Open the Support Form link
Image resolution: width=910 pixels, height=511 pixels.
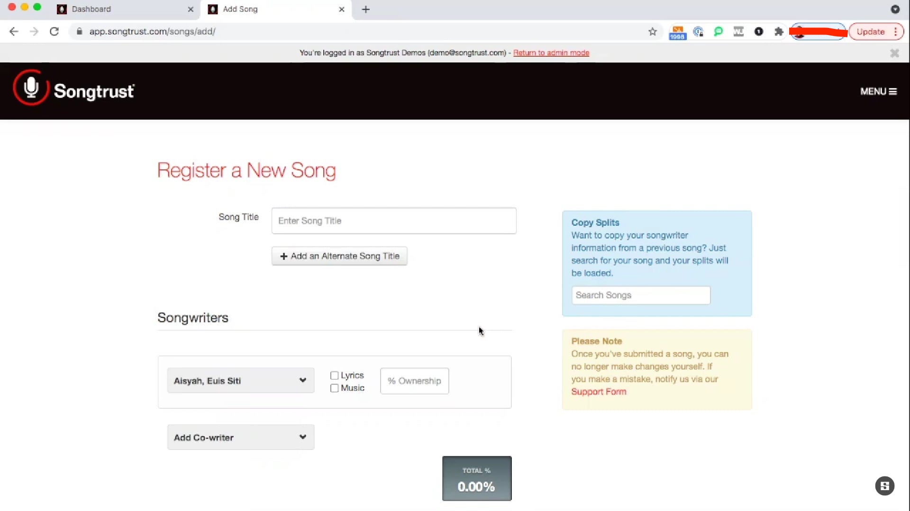(x=599, y=392)
